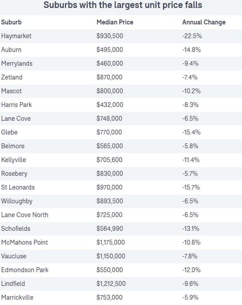Click Lane Cove North row label

tap(25, 215)
